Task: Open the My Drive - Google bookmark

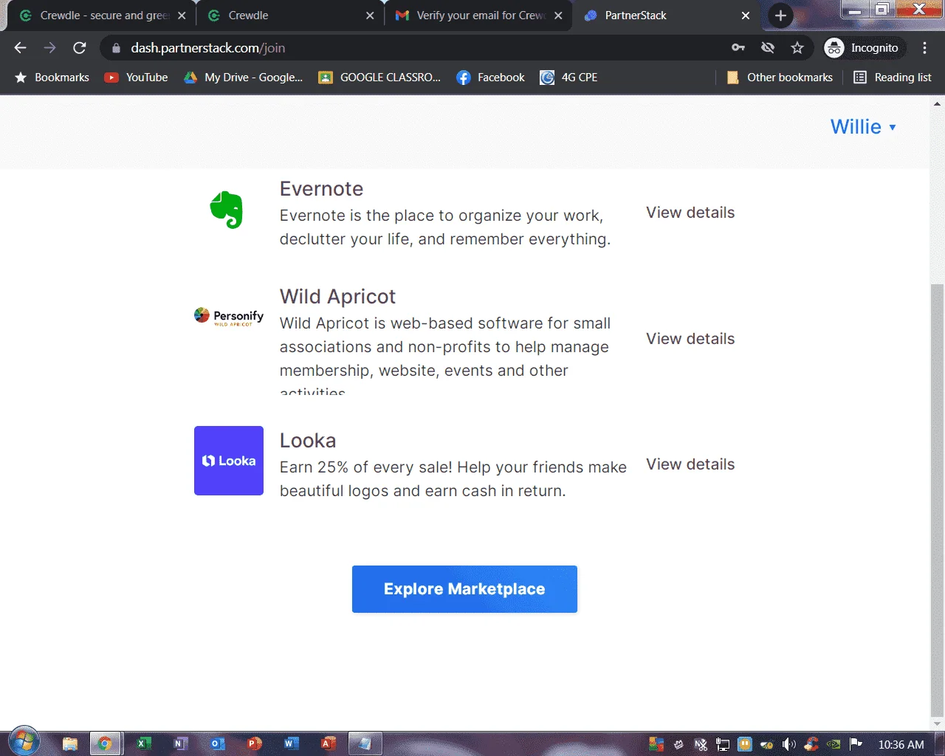Action: [x=244, y=78]
